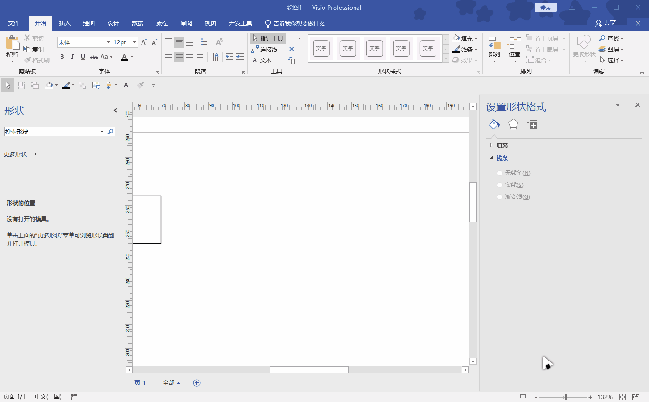This screenshot has width=649, height=402.
Task: Switch to the Insert (插入) ribbon tab
Action: (64, 23)
